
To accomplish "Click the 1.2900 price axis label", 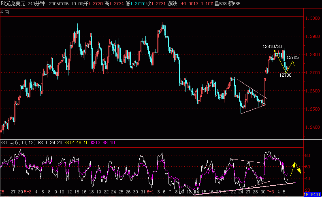I will click(x=313, y=36).
